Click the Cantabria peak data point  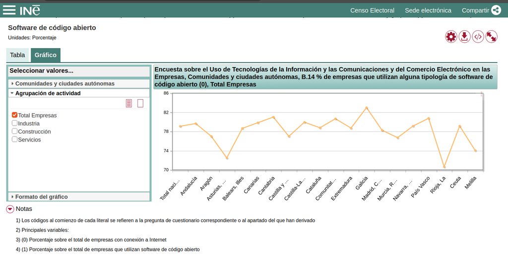273,118
